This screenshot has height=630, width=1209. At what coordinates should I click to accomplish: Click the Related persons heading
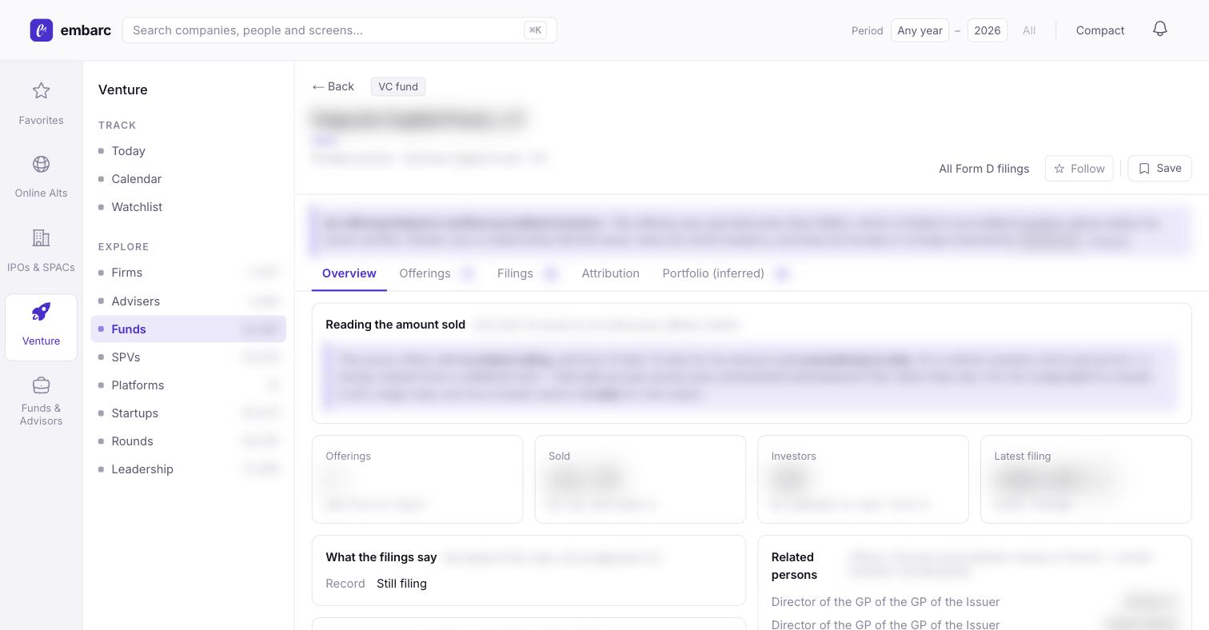click(794, 566)
